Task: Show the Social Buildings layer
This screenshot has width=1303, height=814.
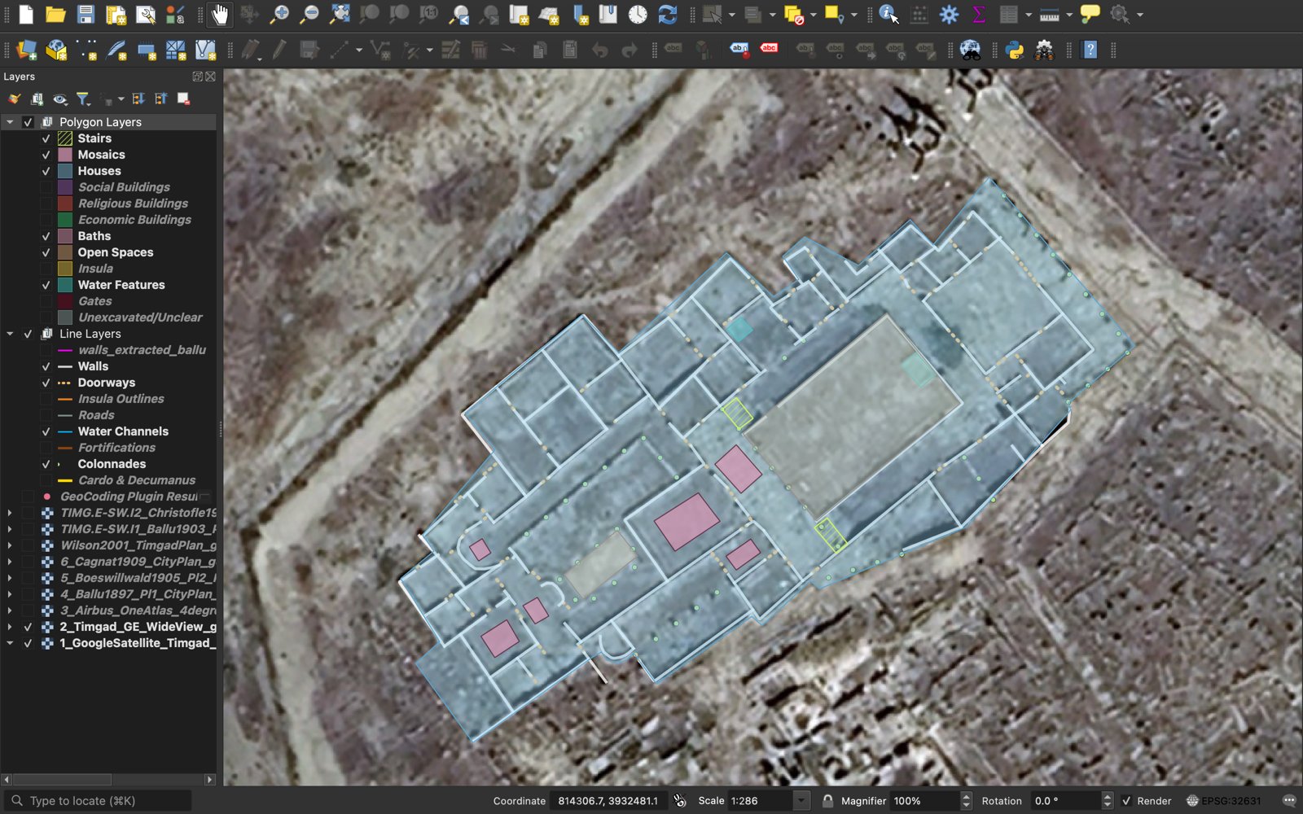Action: (46, 187)
